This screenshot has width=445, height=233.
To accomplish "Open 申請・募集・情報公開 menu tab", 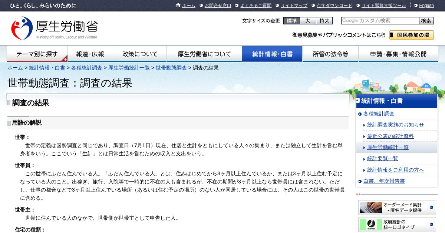I will 398,54.
